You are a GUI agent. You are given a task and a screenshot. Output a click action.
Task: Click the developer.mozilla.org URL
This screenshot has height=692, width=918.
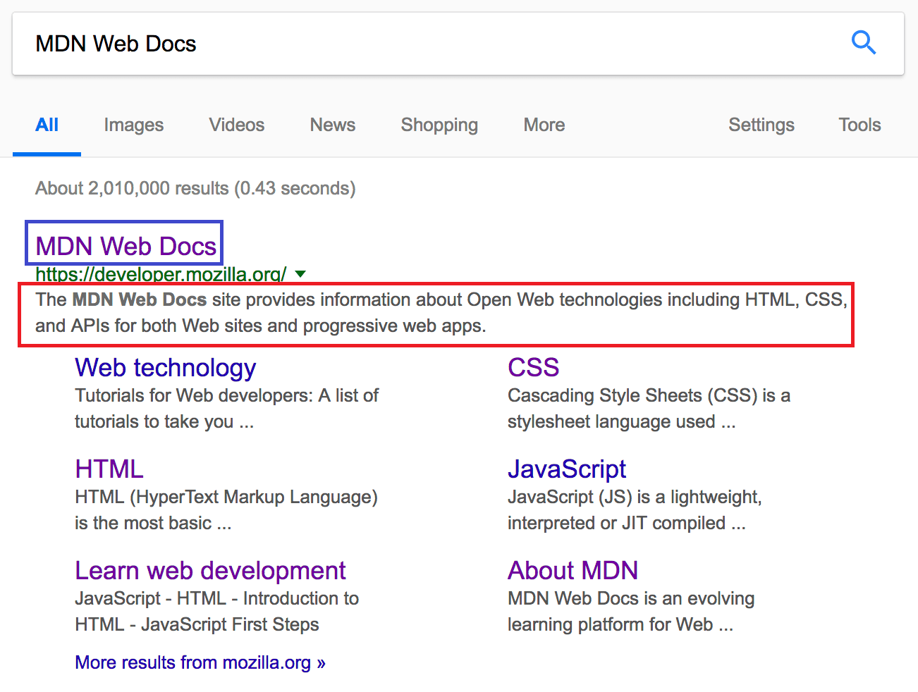161,274
